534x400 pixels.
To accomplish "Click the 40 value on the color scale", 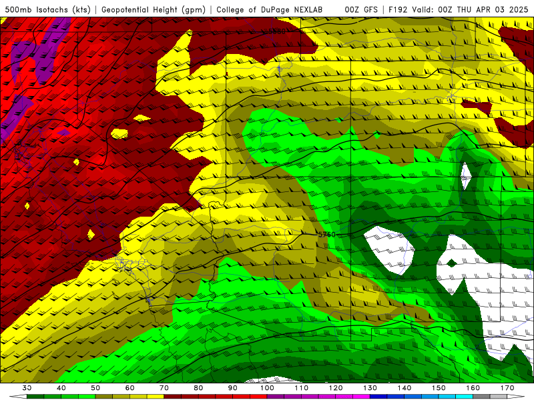I will click(x=61, y=388).
